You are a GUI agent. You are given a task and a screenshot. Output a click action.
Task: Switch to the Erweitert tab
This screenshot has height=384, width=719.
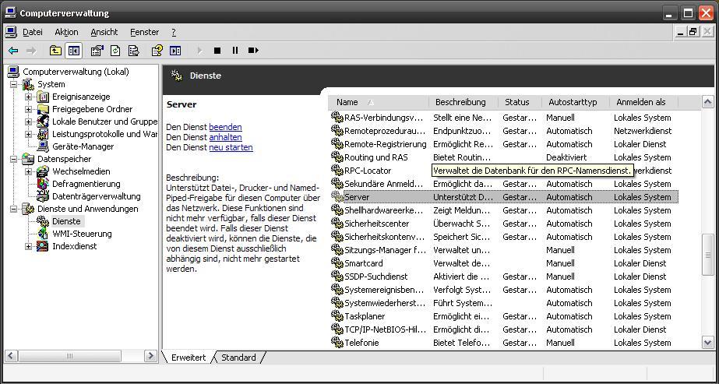189,358
